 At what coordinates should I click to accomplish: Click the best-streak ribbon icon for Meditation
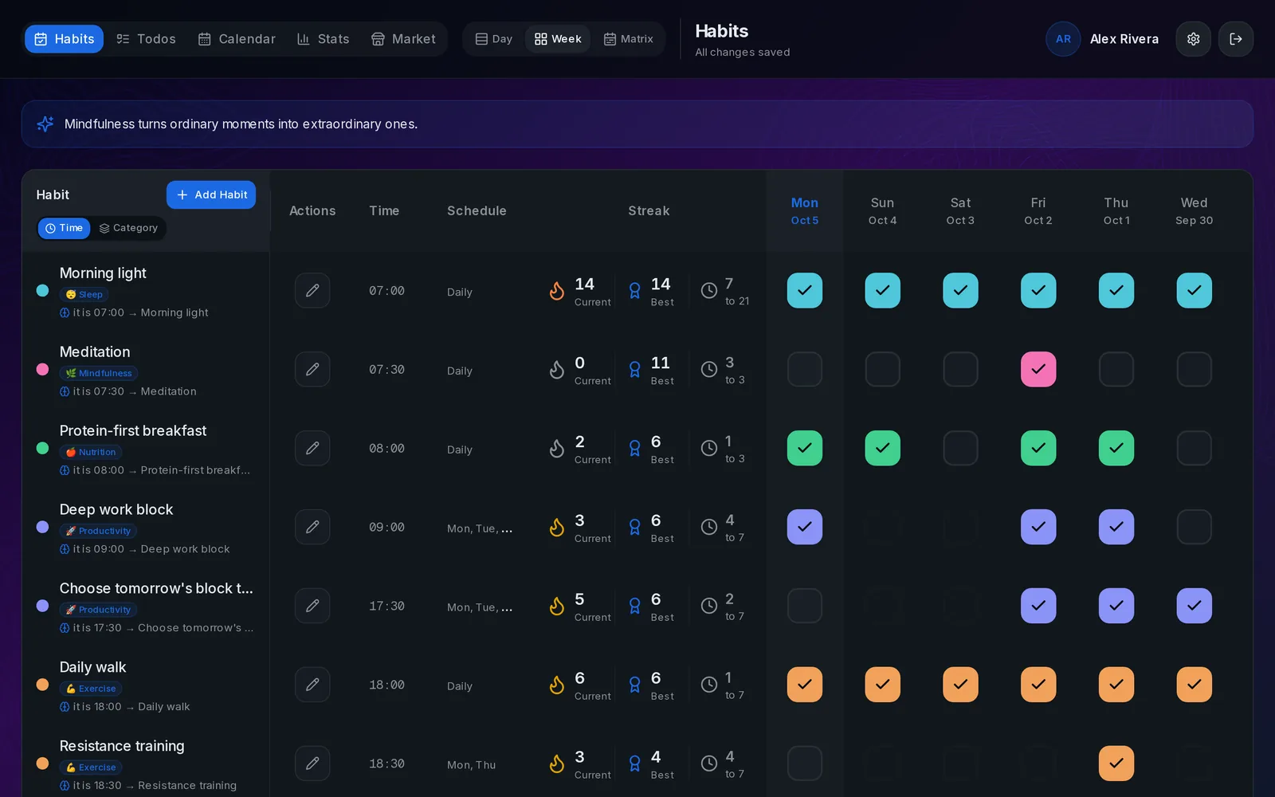coord(635,370)
